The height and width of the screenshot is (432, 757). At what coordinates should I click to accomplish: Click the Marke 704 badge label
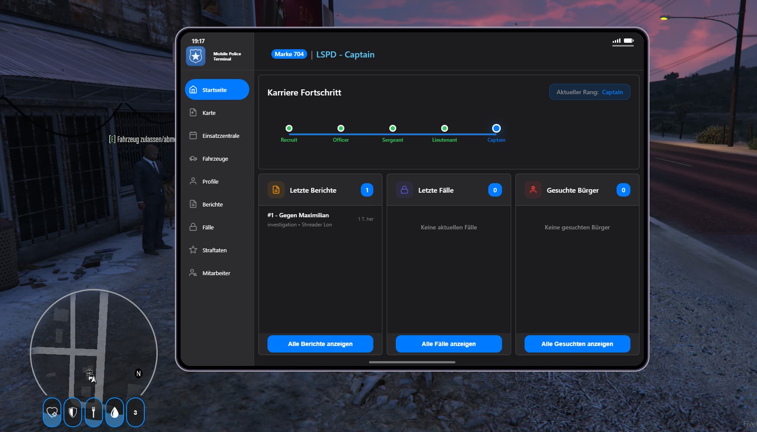click(x=289, y=54)
